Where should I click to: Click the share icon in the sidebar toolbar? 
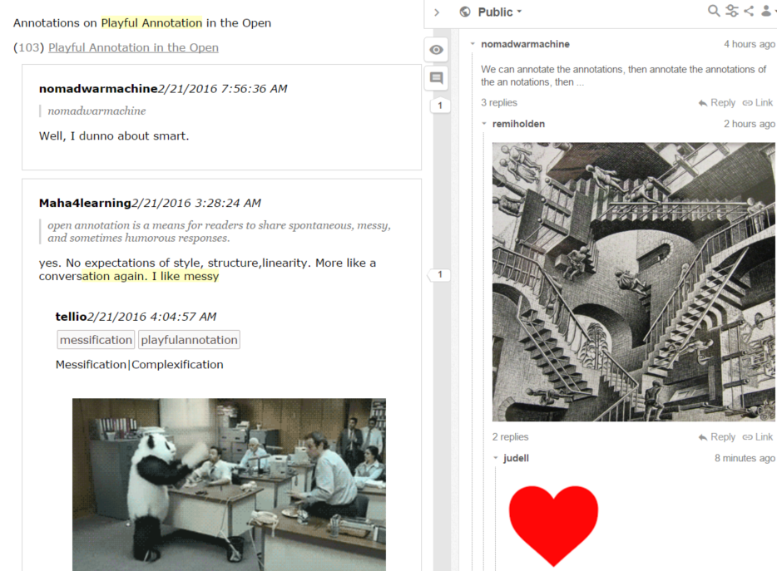pos(749,11)
